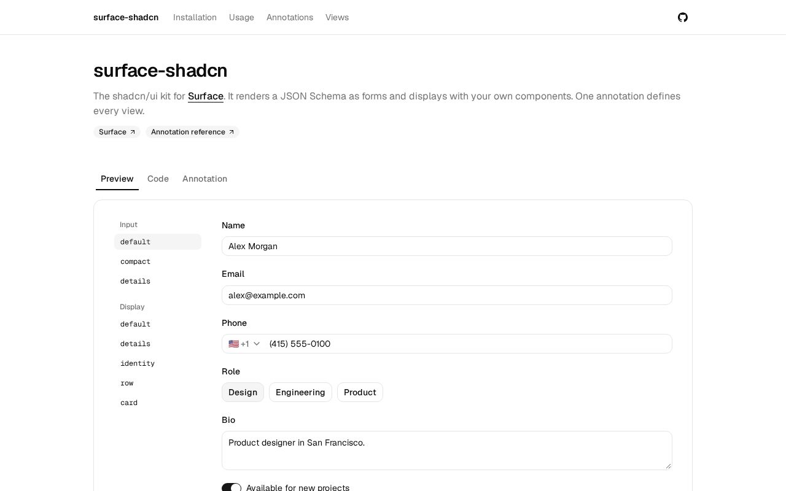Choose the Product role option

point(360,392)
